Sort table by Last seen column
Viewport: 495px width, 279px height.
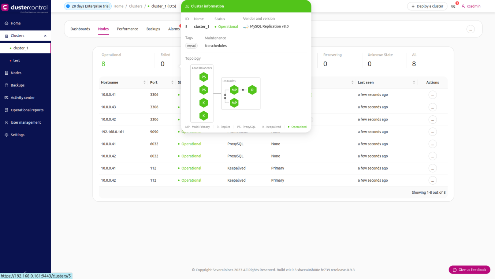tap(414, 82)
